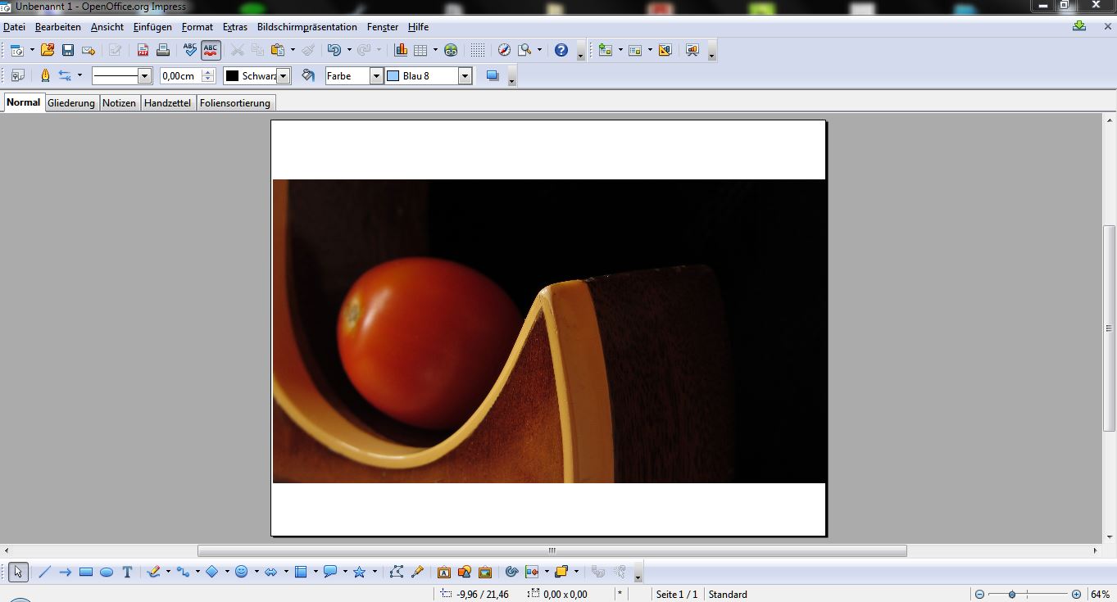This screenshot has width=1117, height=602.
Task: Select the Ellipse tool
Action: point(107,572)
